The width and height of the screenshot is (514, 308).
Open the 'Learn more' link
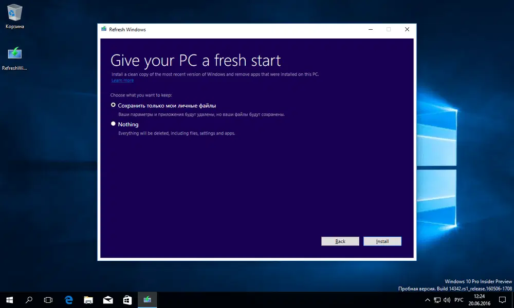point(122,80)
